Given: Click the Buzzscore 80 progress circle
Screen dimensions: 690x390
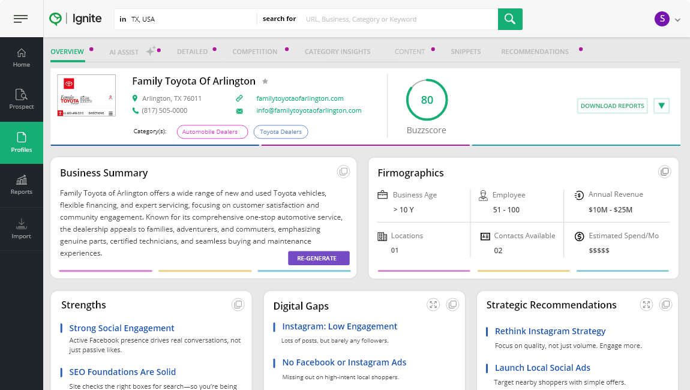Looking at the screenshot, I should [x=427, y=100].
